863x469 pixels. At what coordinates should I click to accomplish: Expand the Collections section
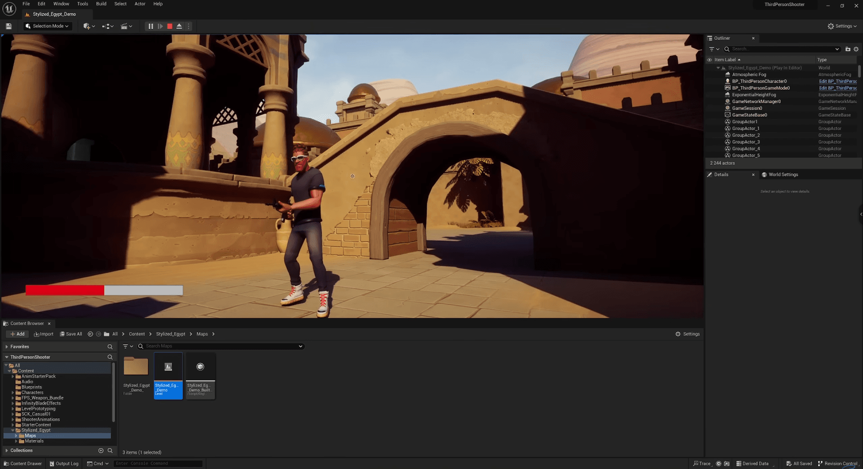coord(7,451)
